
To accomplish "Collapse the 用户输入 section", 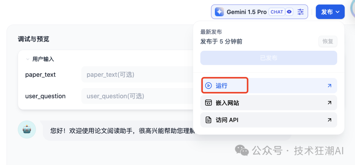I will (x=28, y=59).
